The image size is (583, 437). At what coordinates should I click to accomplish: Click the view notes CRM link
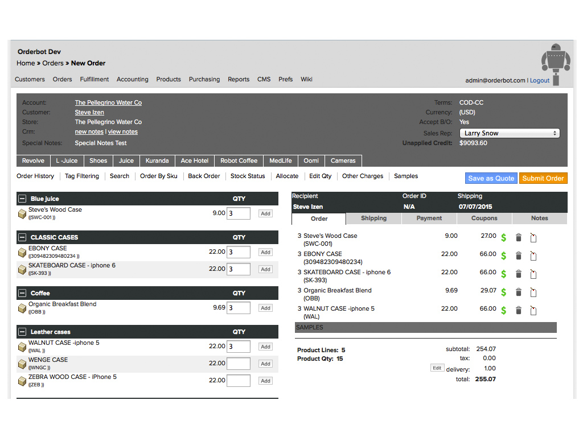point(123,131)
